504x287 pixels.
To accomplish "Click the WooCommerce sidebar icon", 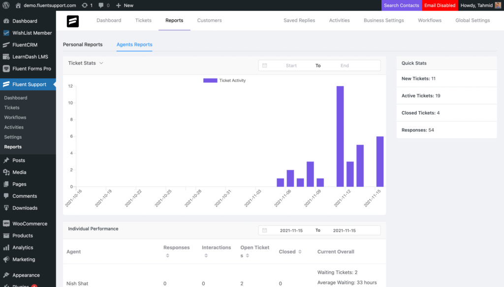I will coord(6,223).
